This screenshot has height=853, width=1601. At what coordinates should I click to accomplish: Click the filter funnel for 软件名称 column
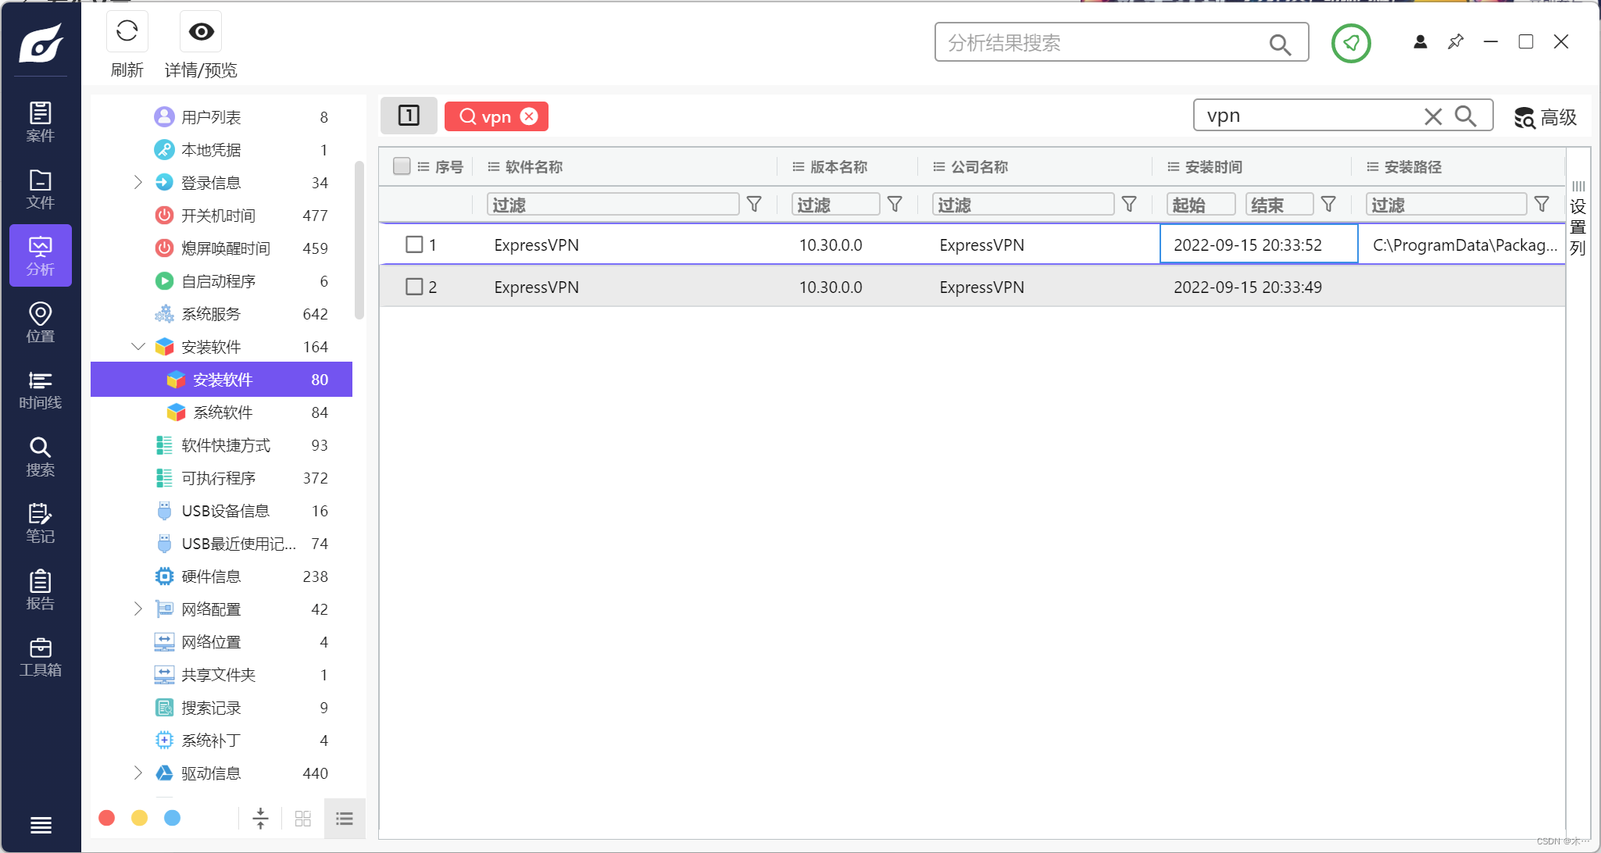[754, 205]
